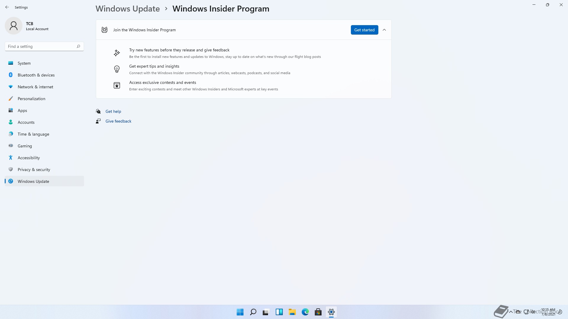Focus the Find a setting search box
The height and width of the screenshot is (319, 568).
click(44, 46)
